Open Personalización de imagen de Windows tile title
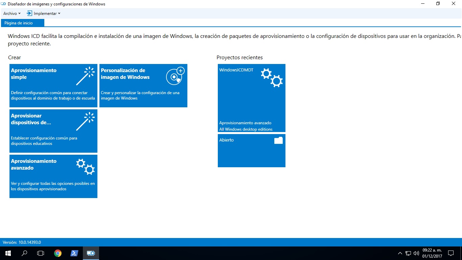 125,74
